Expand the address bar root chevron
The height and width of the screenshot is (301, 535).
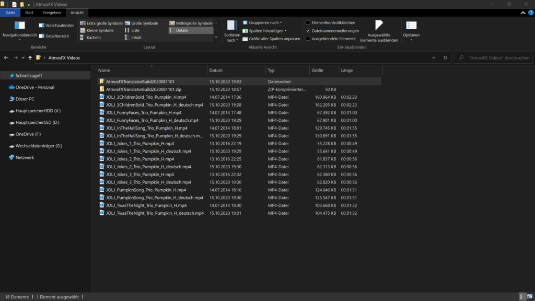click(44, 57)
